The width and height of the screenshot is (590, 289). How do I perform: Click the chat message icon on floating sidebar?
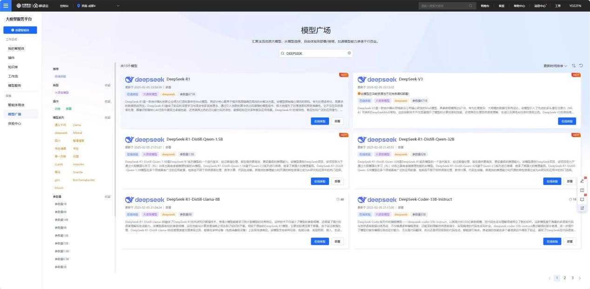click(582, 199)
